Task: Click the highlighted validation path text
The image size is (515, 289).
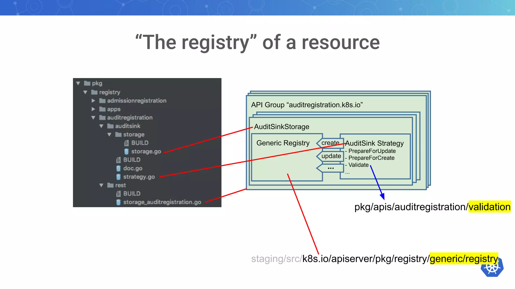Action: (x=489, y=207)
